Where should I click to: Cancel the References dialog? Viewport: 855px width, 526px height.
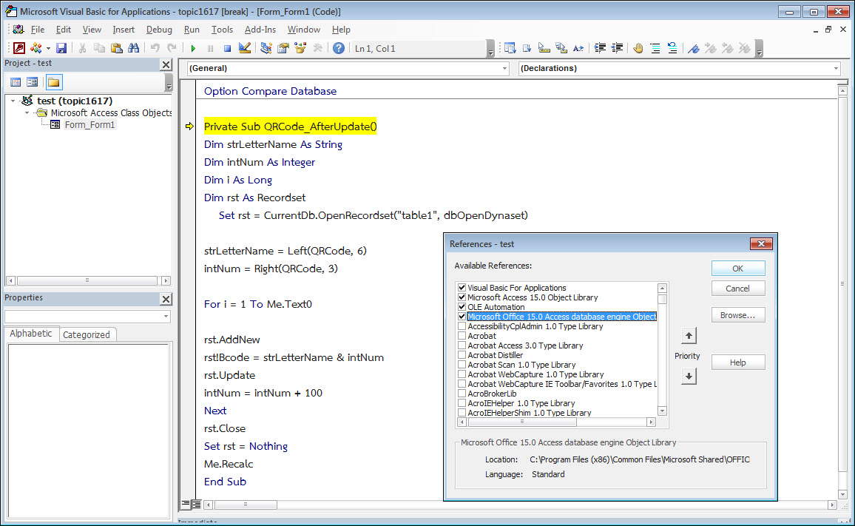coord(737,288)
